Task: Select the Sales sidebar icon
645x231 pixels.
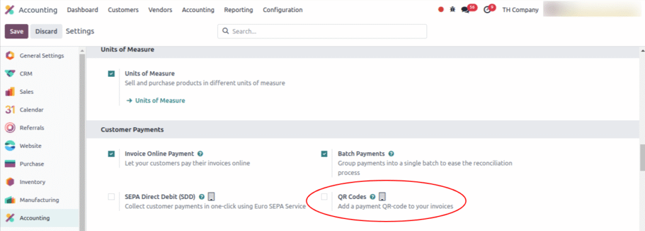Action: (x=10, y=92)
